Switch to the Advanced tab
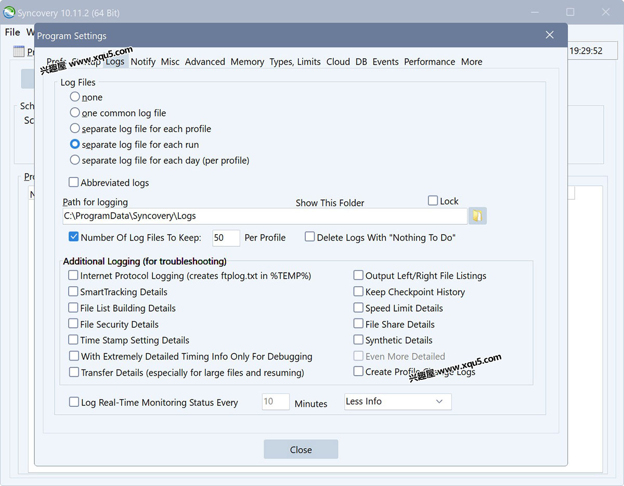 click(x=205, y=61)
